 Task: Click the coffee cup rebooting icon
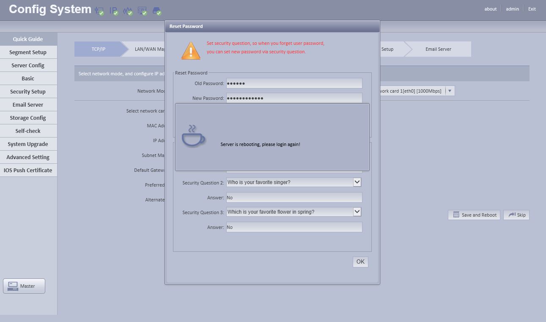coord(193,136)
